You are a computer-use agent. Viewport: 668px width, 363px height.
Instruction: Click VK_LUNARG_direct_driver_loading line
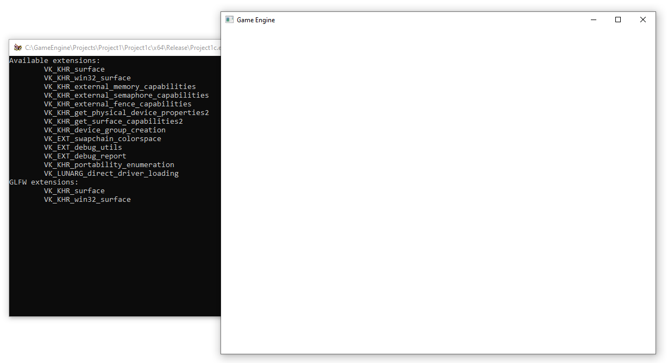pos(111,174)
